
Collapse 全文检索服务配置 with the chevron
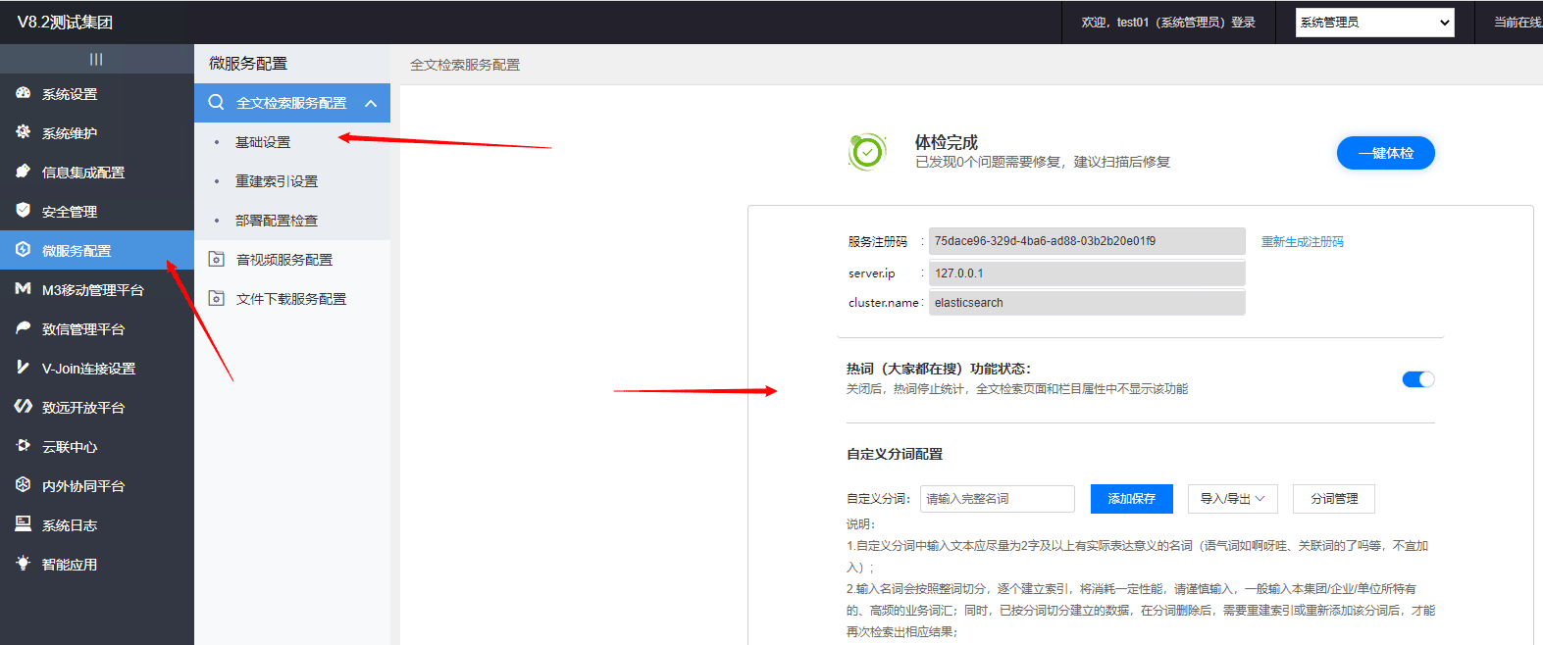[x=371, y=103]
